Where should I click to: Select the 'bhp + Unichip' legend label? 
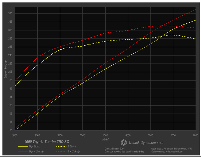pyautogui.click(x=36, y=152)
